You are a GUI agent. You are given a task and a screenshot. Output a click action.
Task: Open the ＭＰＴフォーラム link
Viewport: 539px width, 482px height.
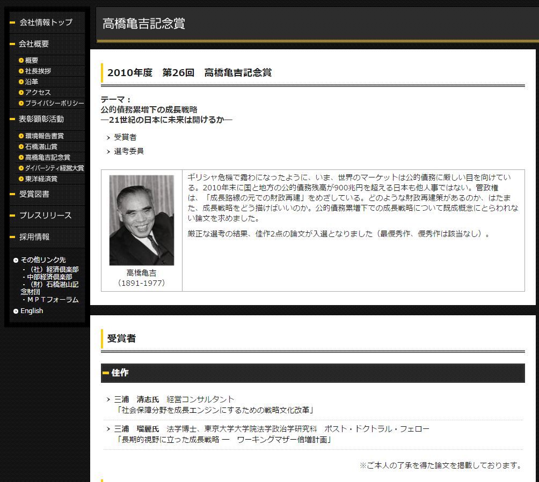(53, 299)
